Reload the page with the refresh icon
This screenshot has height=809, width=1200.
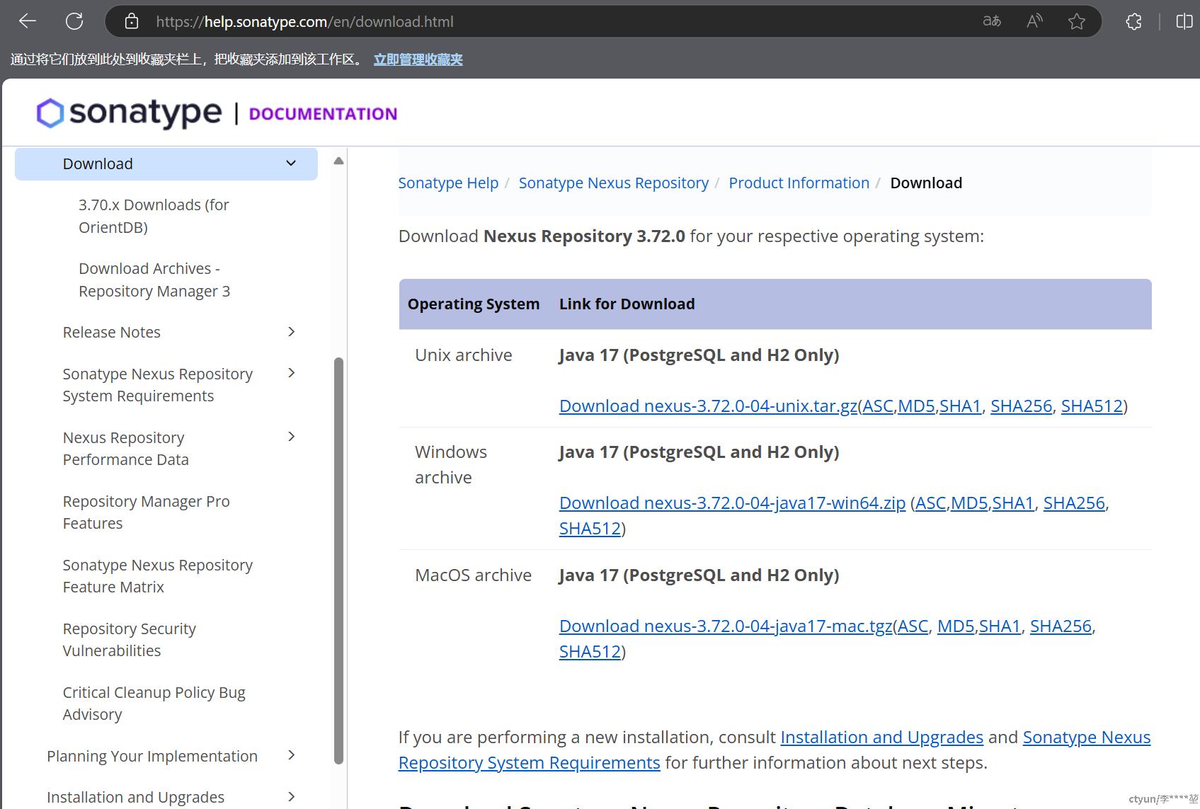[74, 21]
